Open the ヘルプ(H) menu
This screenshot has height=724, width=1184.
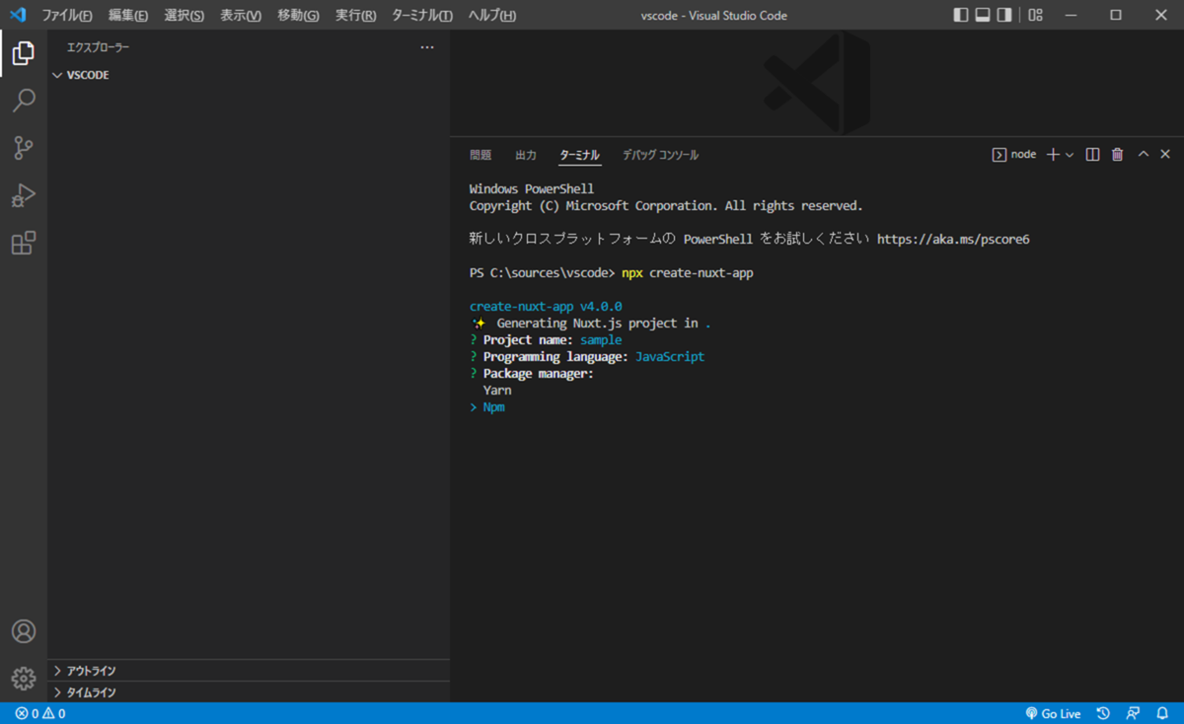tap(491, 16)
